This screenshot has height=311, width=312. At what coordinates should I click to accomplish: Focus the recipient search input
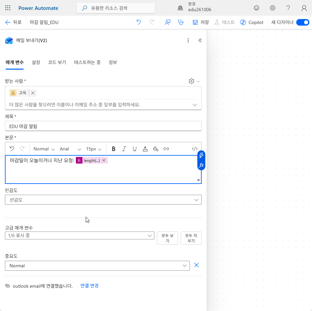point(100,105)
